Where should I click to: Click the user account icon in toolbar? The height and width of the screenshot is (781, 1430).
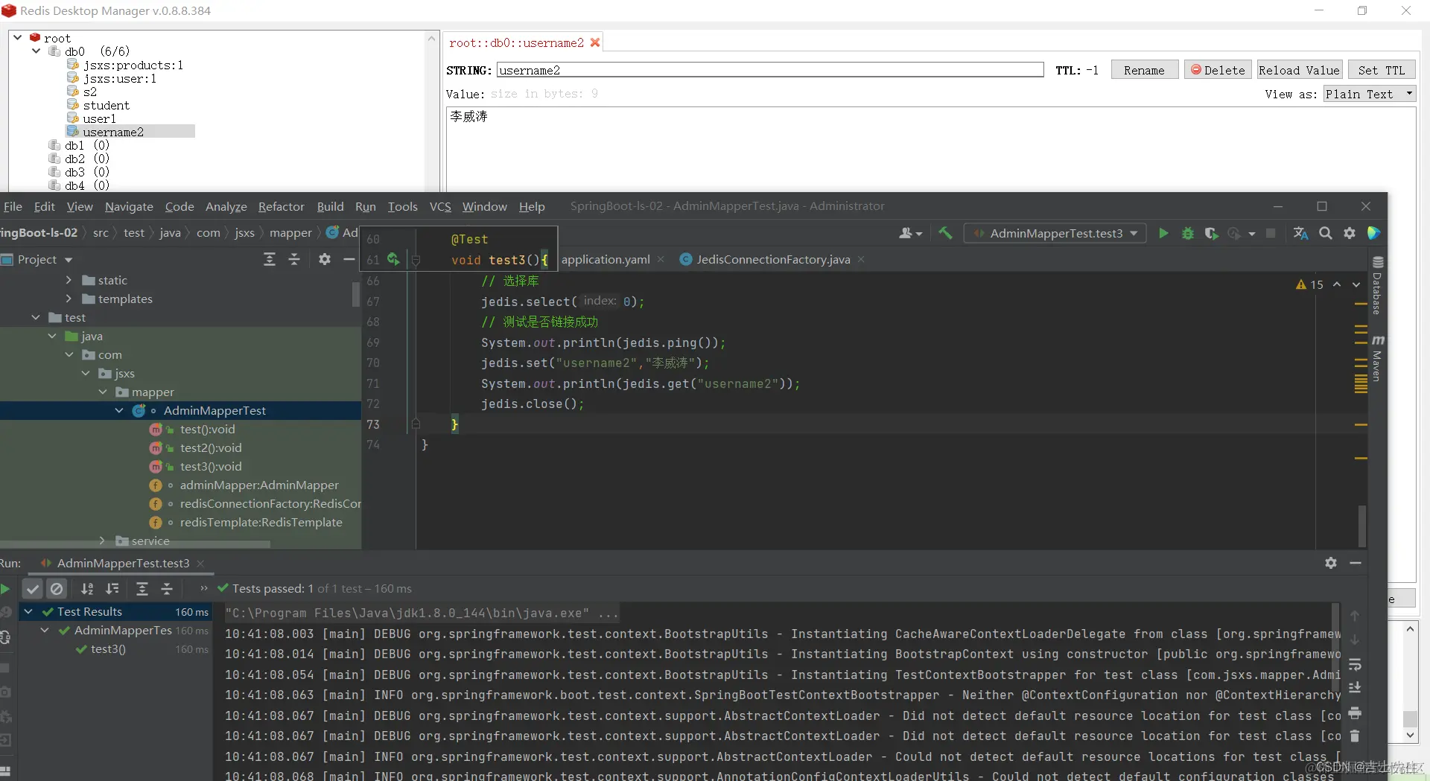click(910, 234)
